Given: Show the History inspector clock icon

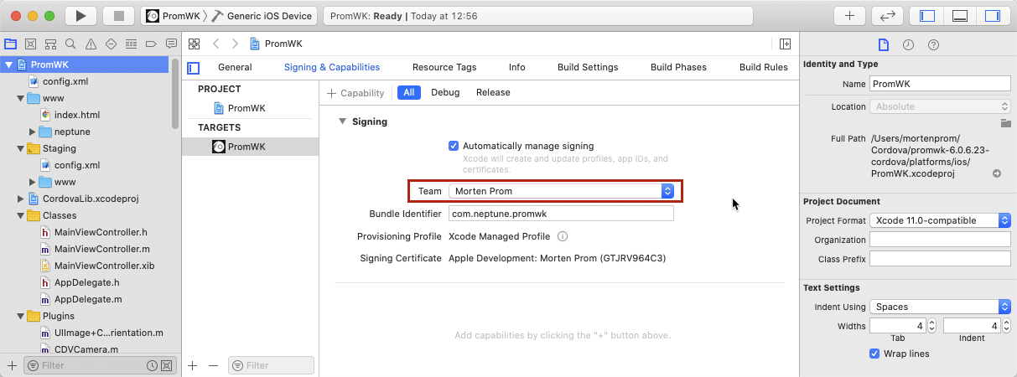Looking at the screenshot, I should pyautogui.click(x=908, y=44).
